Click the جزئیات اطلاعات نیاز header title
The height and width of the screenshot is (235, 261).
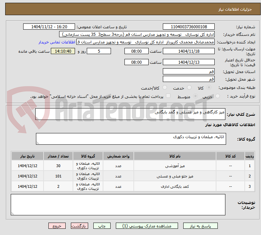(235, 9)
